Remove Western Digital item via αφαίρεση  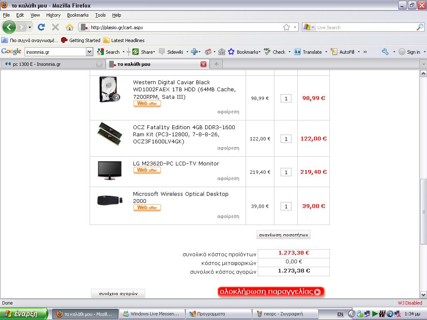point(228,112)
